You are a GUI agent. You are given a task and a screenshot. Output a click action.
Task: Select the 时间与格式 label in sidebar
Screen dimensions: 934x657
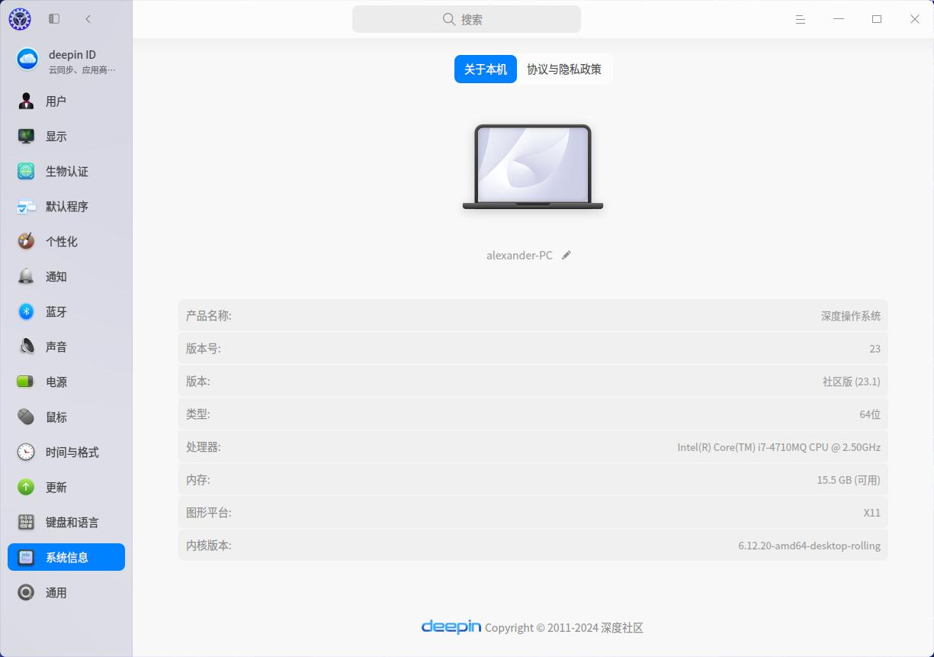(x=72, y=452)
